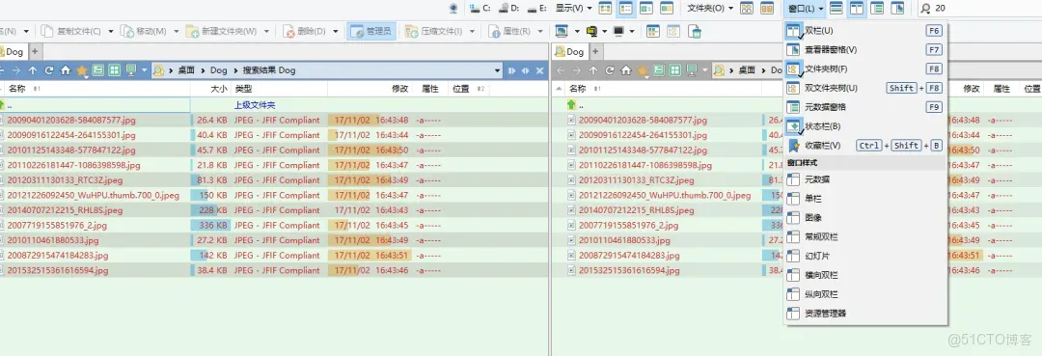Go up one level in left pane

33,70
